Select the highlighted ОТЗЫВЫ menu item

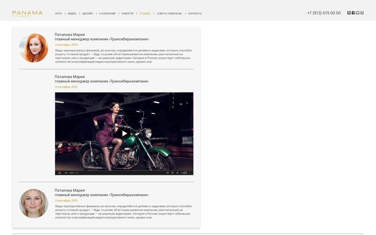(145, 14)
